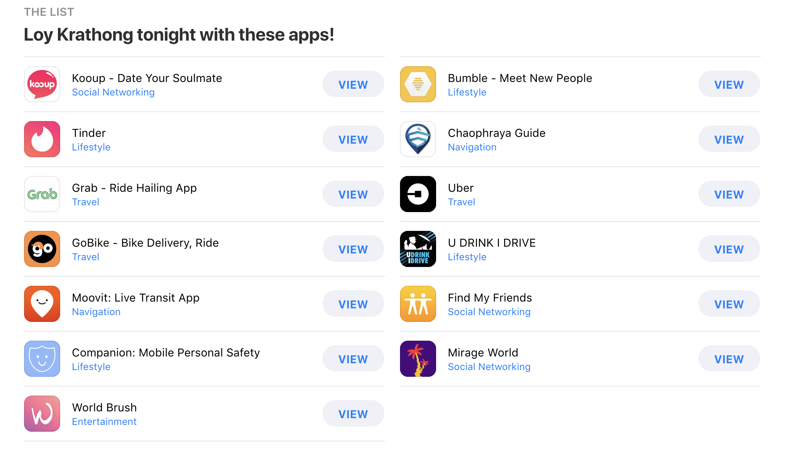This screenshot has width=800, height=455.
Task: Click the Companion: Mobile Personal Safety title
Action: 166,353
